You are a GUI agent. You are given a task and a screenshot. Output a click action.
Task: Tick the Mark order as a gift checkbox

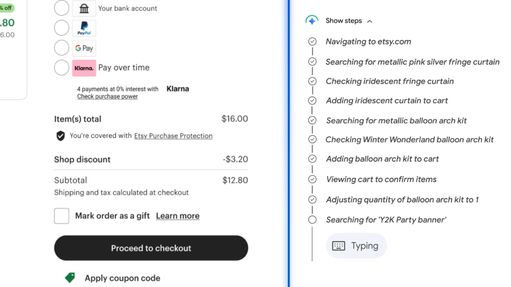coord(61,216)
